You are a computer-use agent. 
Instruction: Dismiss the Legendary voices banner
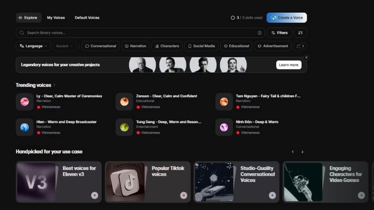click(306, 57)
